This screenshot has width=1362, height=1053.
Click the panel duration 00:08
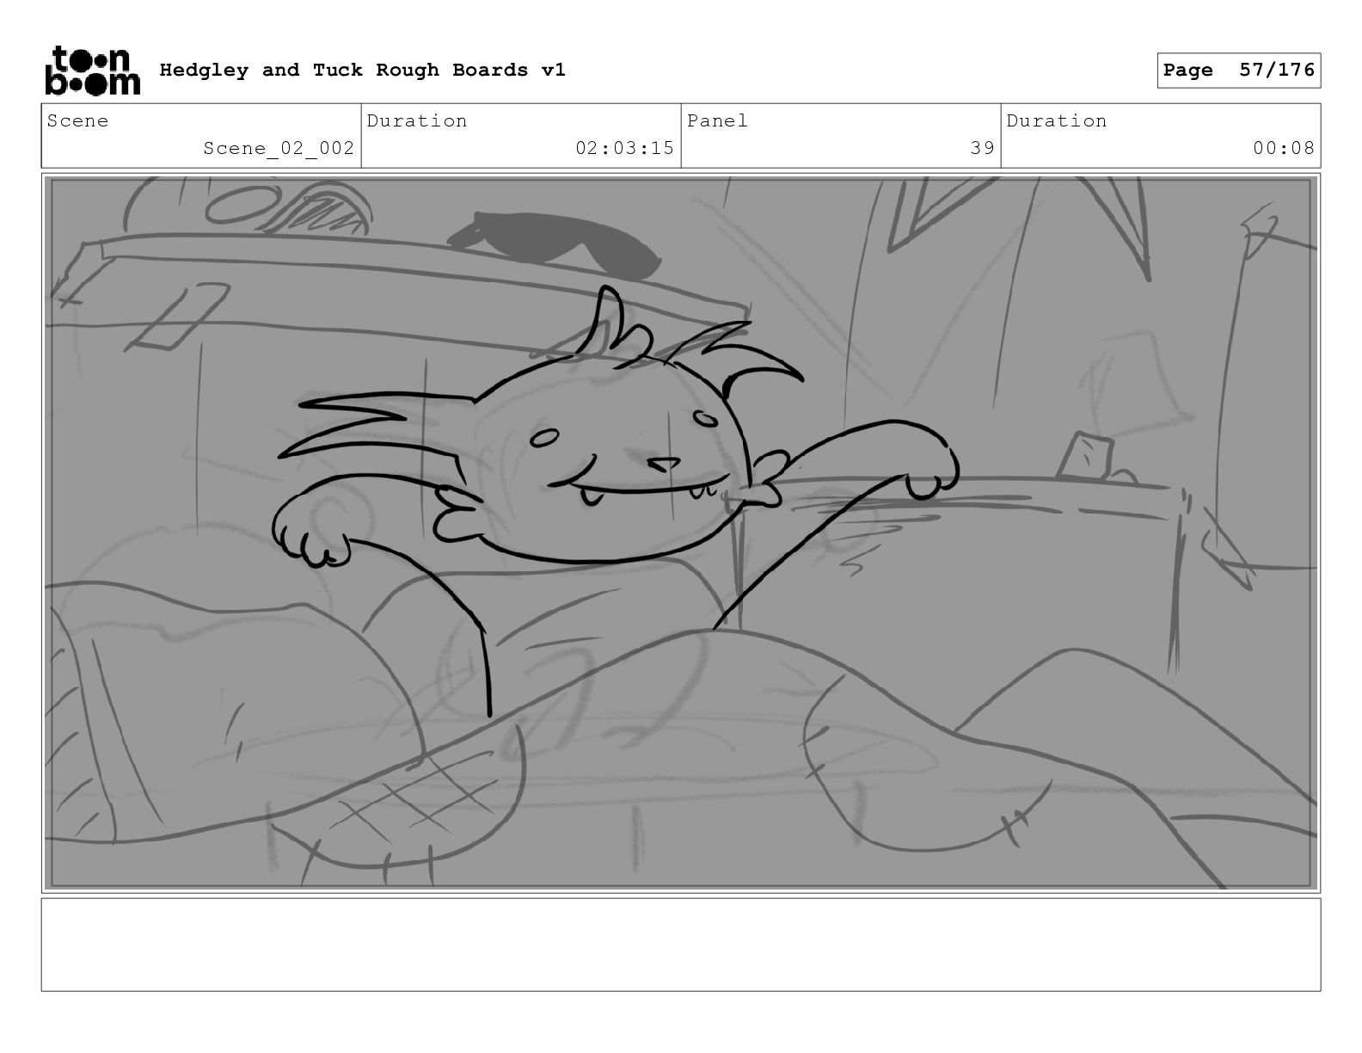(1283, 148)
